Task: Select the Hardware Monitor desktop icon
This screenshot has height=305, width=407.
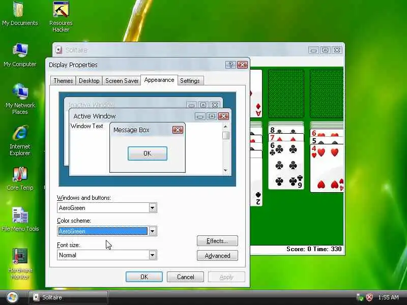Action: [20, 263]
